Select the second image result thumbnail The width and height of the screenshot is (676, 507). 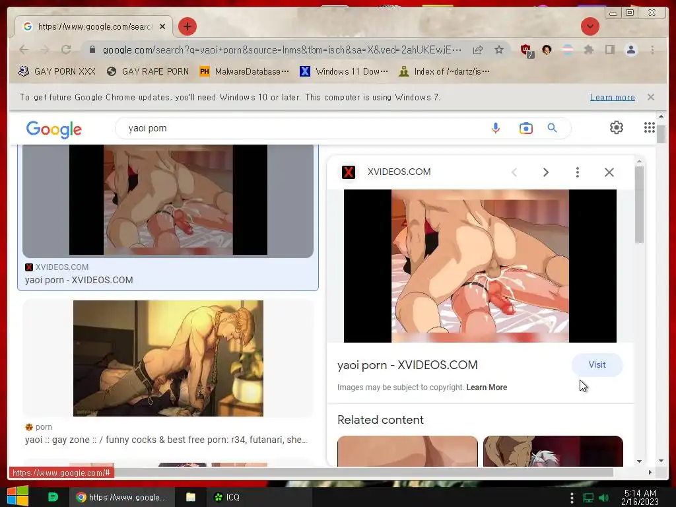pyautogui.click(x=168, y=358)
